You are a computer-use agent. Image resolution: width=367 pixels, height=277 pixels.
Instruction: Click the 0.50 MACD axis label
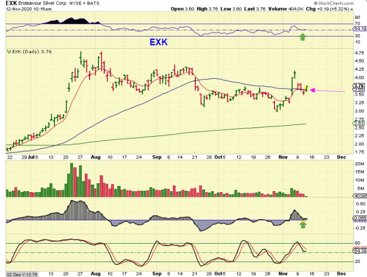[360, 204]
